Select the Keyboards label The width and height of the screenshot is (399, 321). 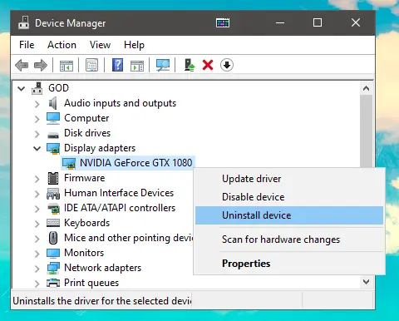coord(87,223)
